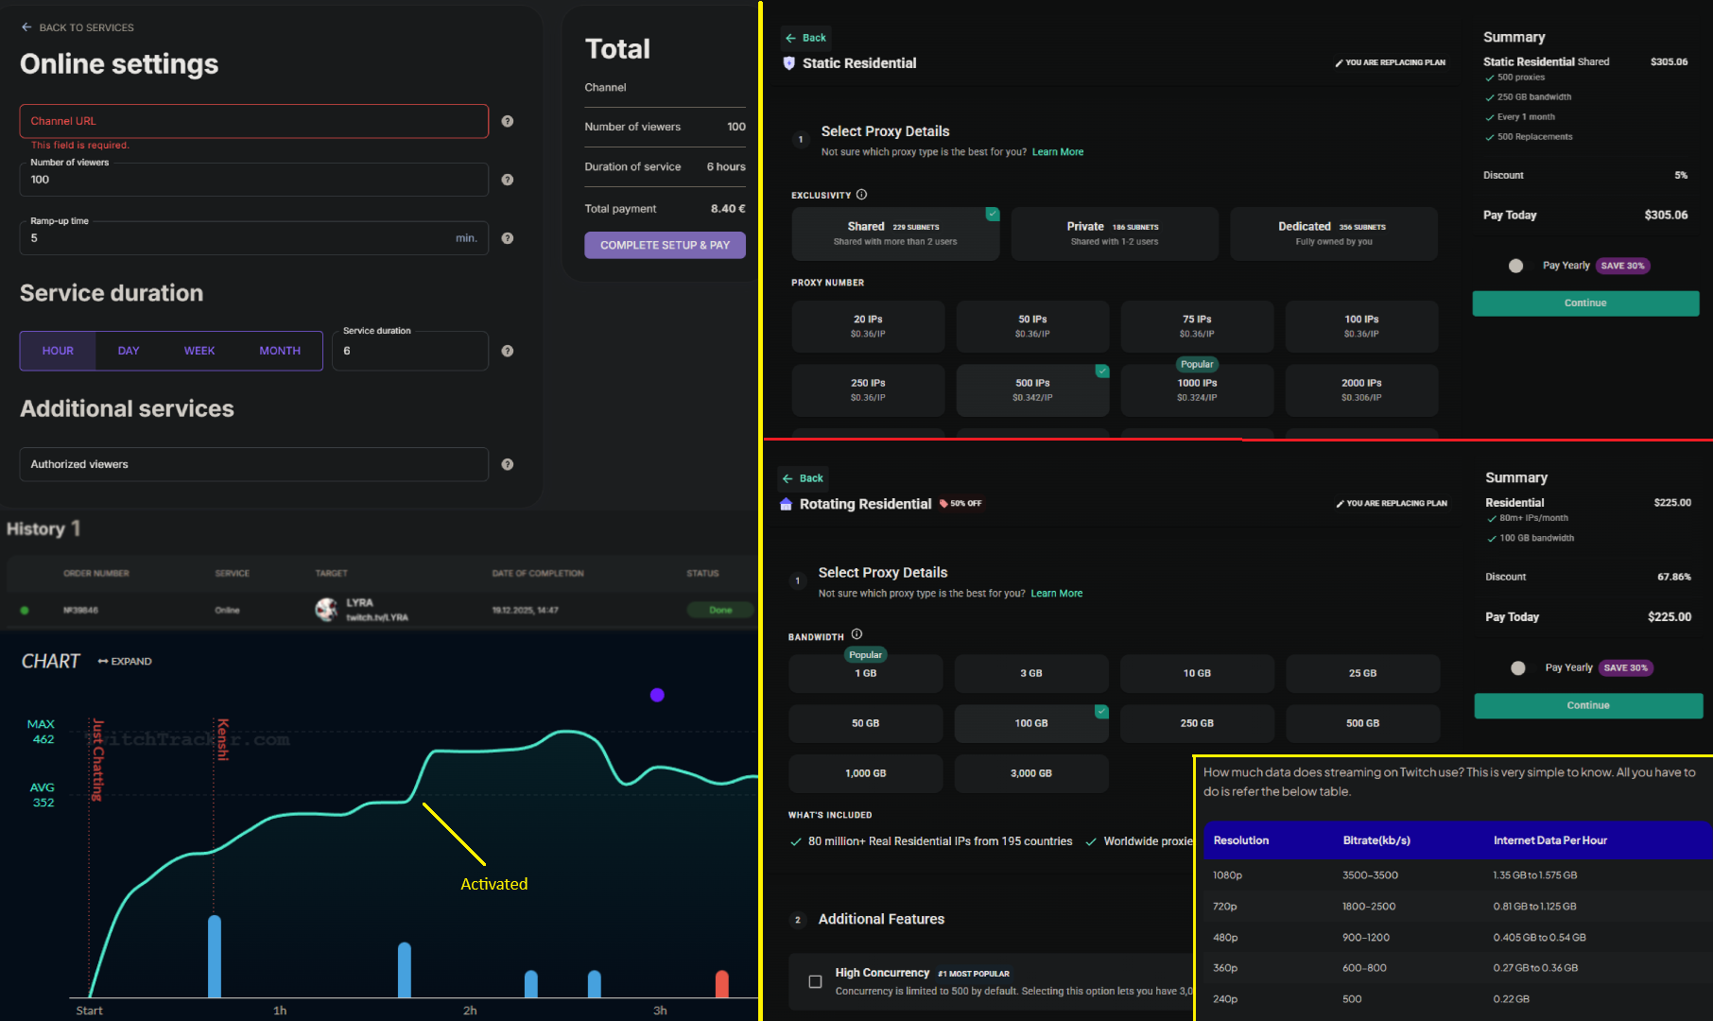Click Back button above Static Residential

pyautogui.click(x=805, y=38)
